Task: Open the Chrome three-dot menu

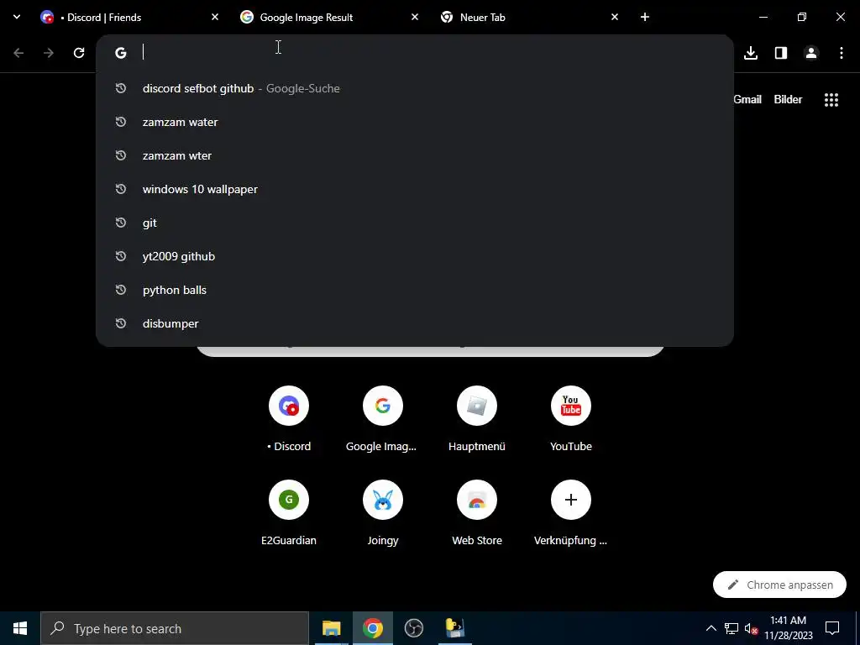Action: [x=842, y=53]
